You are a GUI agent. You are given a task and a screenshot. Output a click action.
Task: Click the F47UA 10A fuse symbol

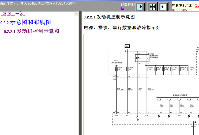coord(188,68)
